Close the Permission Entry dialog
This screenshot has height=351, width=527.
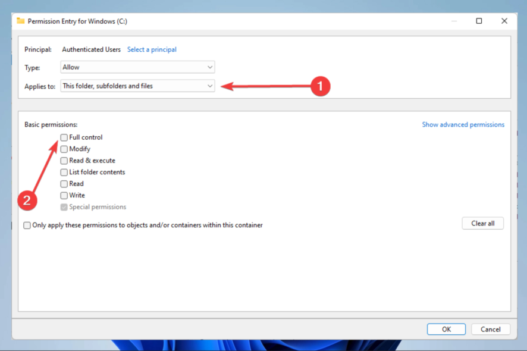click(x=504, y=21)
